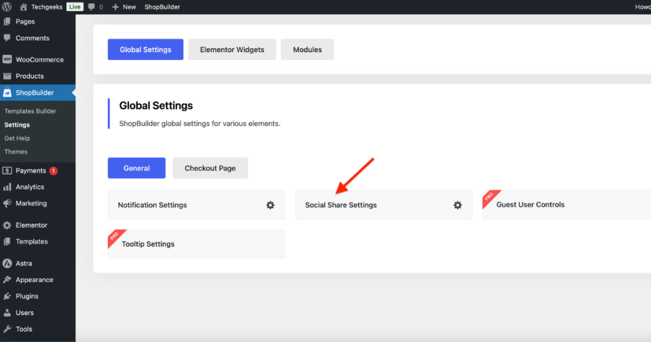This screenshot has height=342, width=651.
Task: Click the Templates sidebar icon
Action: point(7,241)
